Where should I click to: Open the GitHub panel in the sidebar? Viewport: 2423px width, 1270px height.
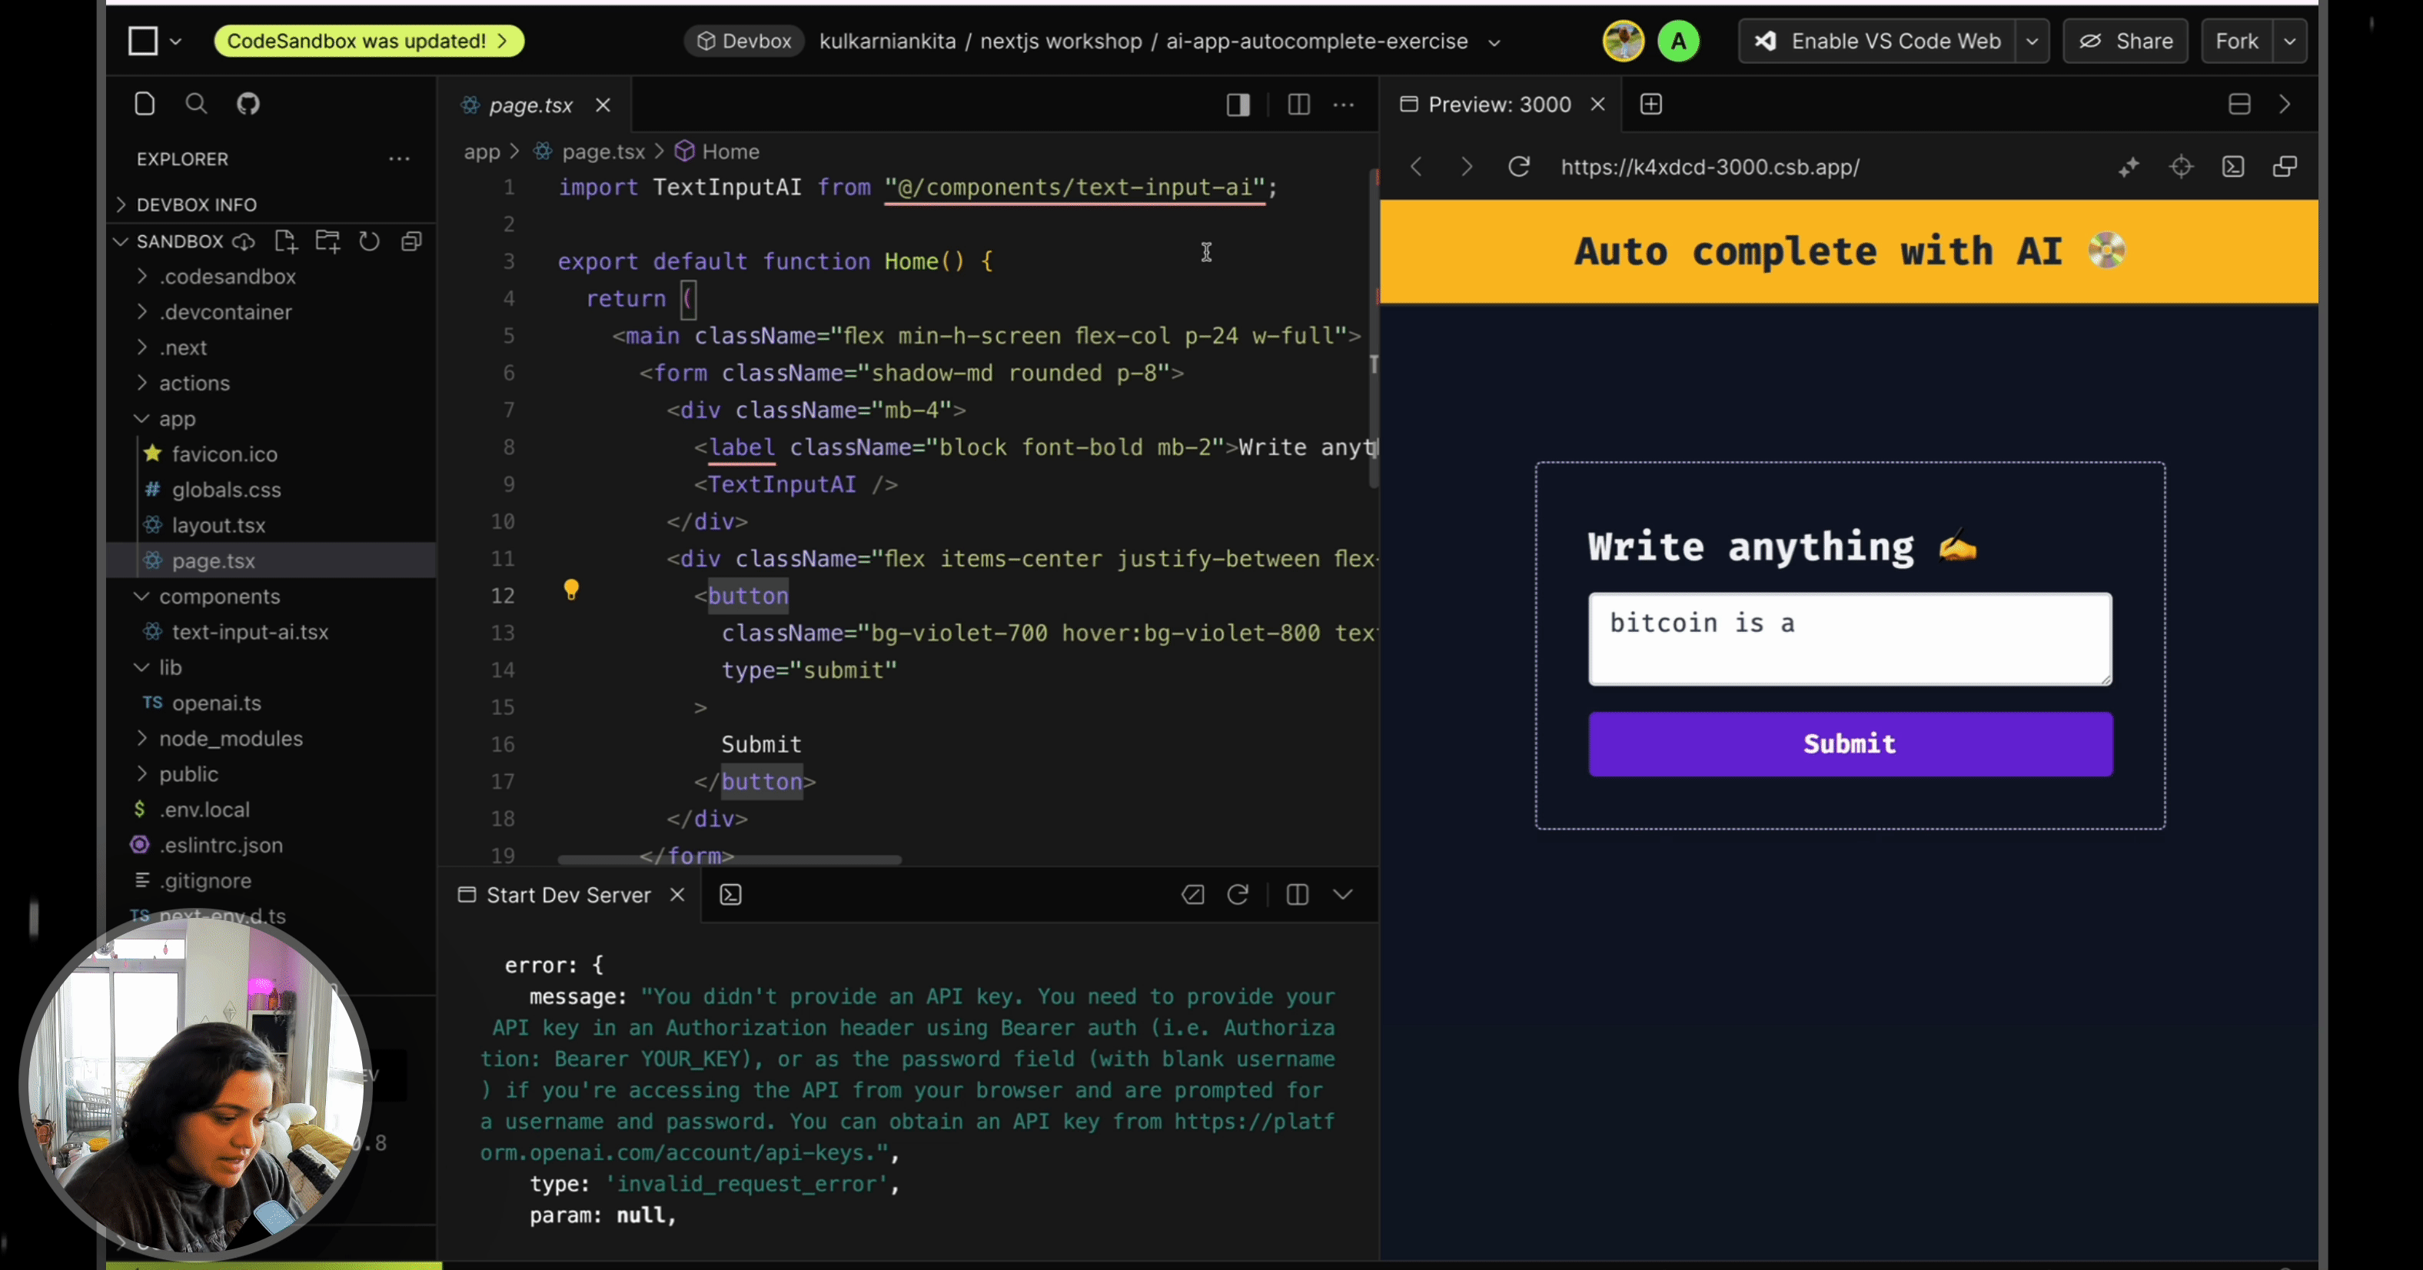pyautogui.click(x=248, y=104)
